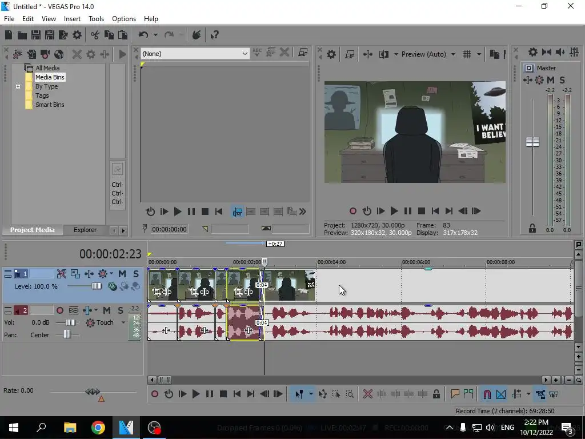Remove selected media with the Project Media X
The width and height of the screenshot is (585, 439).
(x=77, y=54)
